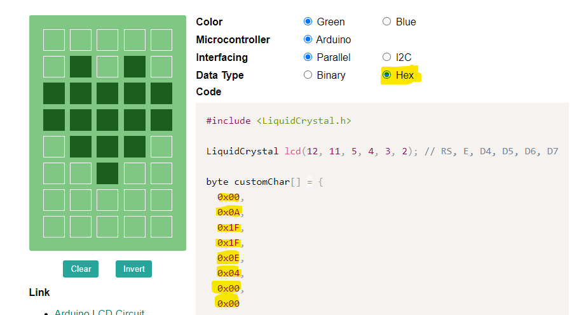Click the #include LiquidCrystal.h code line
This screenshot has height=315, width=579.
click(278, 121)
